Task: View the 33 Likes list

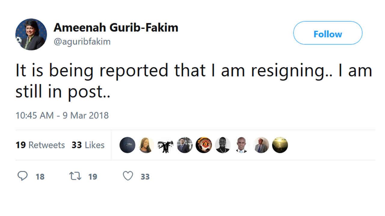Action: (x=88, y=145)
